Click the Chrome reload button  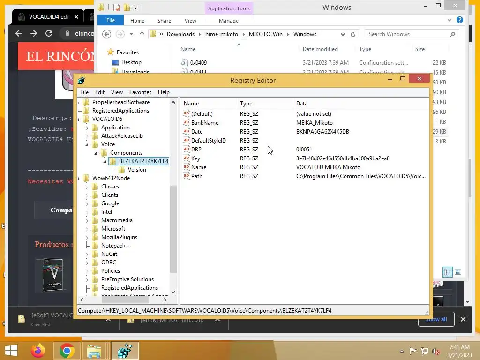(49, 33)
